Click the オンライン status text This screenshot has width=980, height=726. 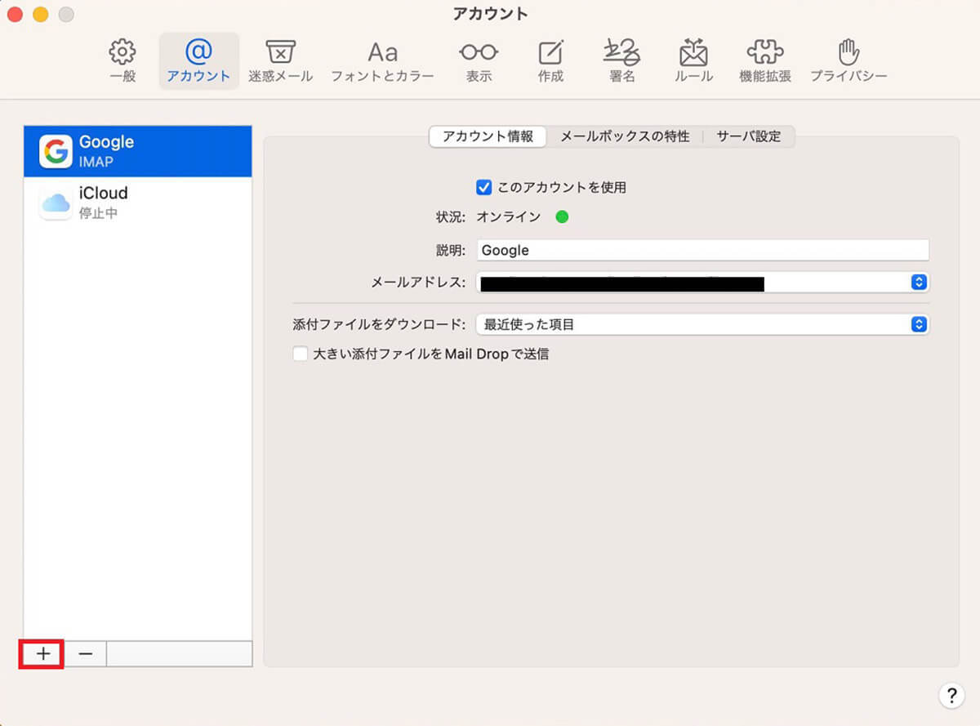pos(508,216)
